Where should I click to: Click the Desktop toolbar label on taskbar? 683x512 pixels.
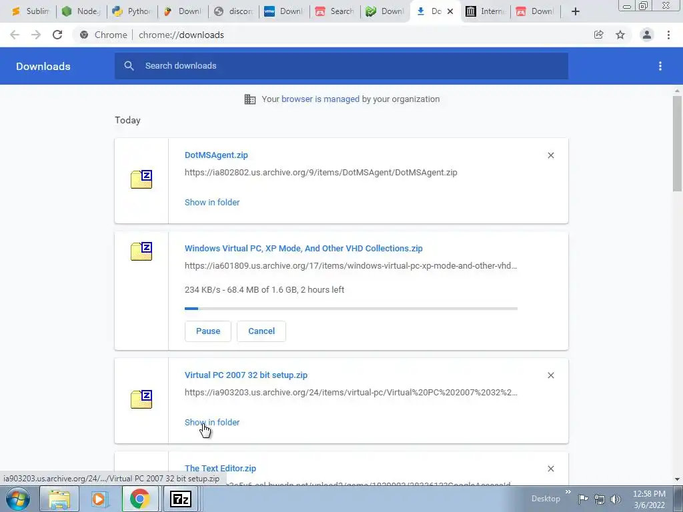[546, 499]
